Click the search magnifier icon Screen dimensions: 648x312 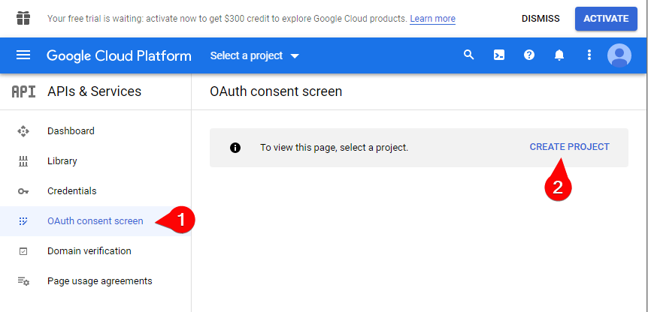pyautogui.click(x=469, y=55)
